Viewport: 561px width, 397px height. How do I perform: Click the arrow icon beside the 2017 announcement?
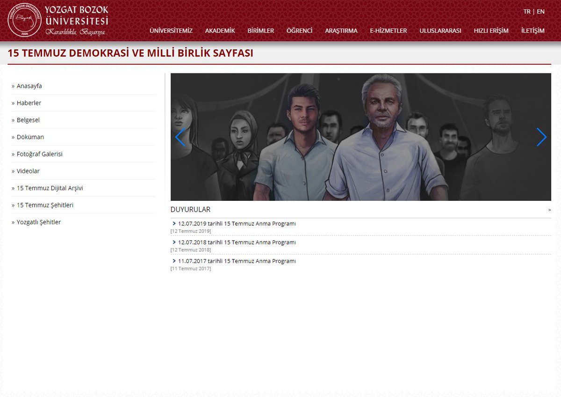[173, 261]
